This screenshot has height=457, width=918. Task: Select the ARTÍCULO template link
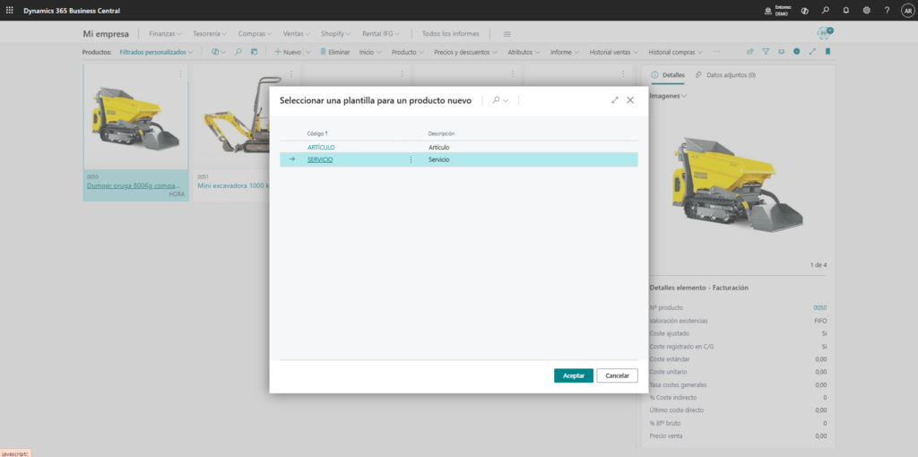pyautogui.click(x=321, y=147)
